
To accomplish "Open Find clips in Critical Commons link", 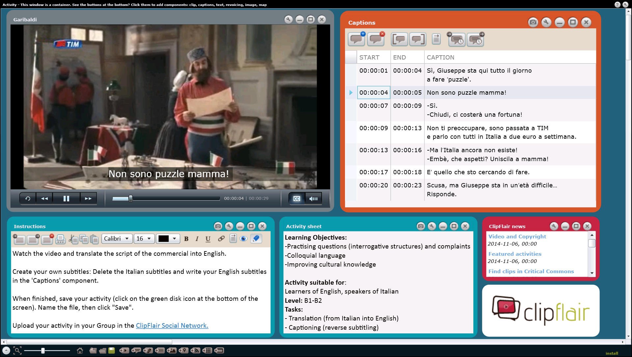I will (x=531, y=271).
